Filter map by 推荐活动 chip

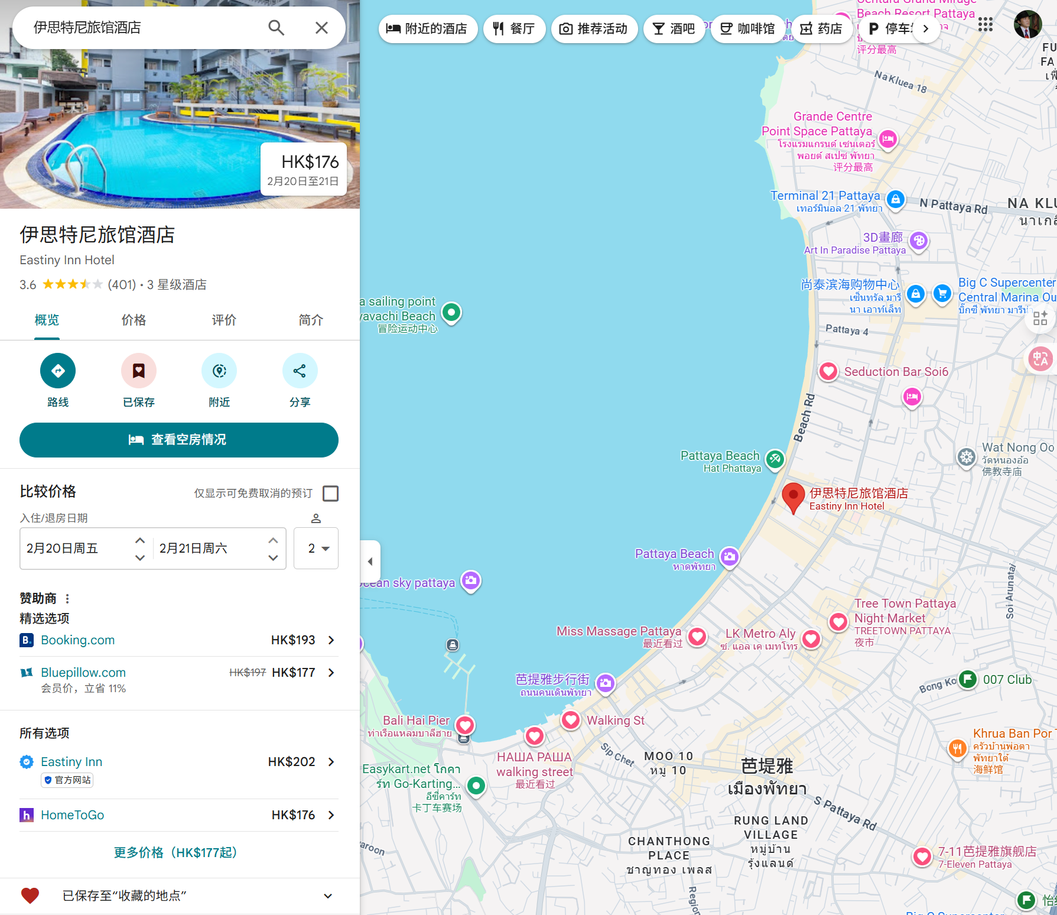point(594,28)
